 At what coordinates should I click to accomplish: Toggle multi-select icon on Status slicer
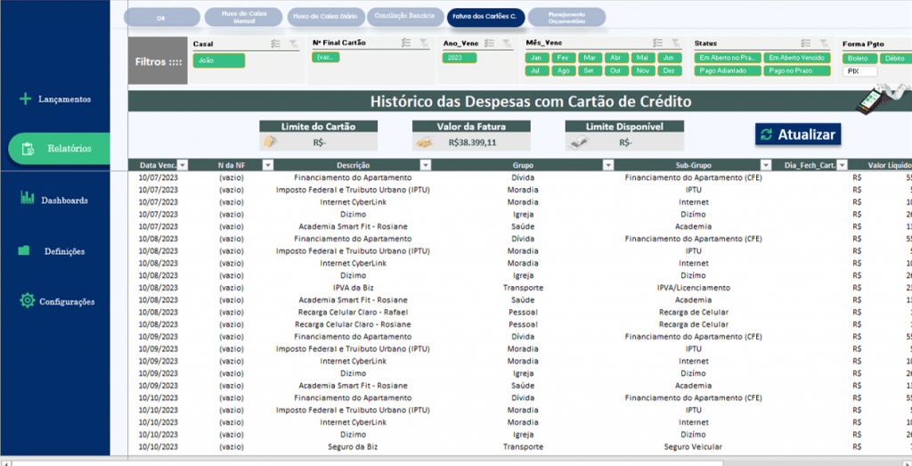(x=805, y=43)
